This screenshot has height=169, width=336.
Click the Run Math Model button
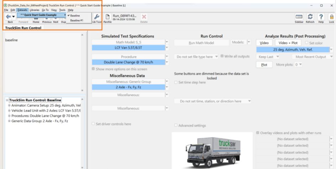201,43
